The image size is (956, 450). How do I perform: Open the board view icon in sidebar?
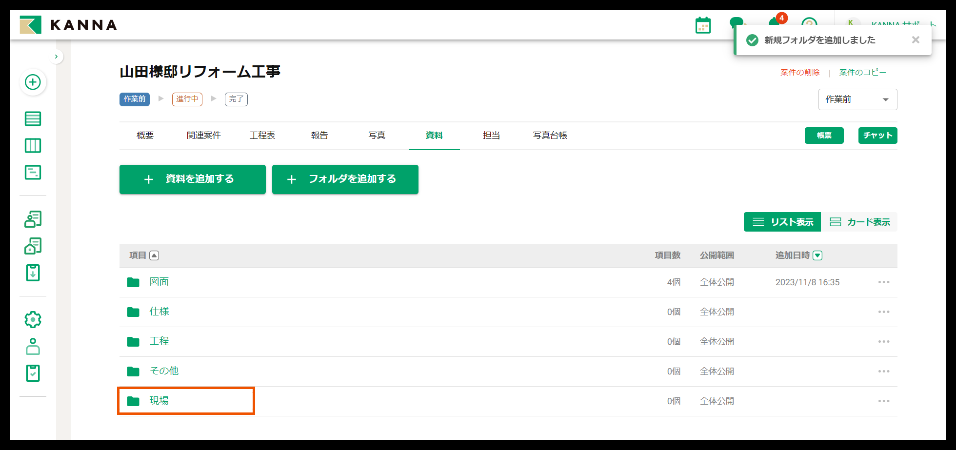pyautogui.click(x=33, y=145)
